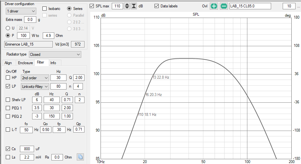Screen dimensions: 301x164
Task: Click the HP frequency field 30 Hz
Action: coord(58,78)
